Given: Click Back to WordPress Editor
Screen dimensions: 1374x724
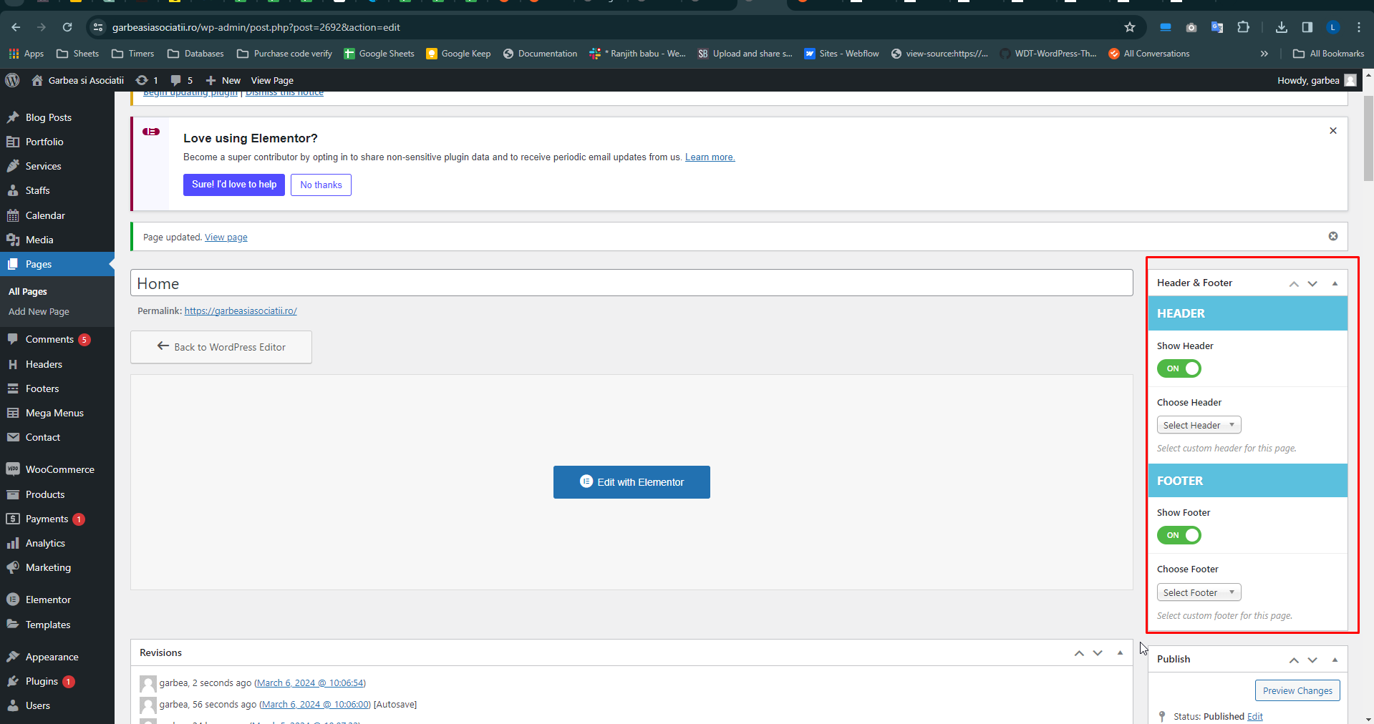Looking at the screenshot, I should (x=221, y=347).
